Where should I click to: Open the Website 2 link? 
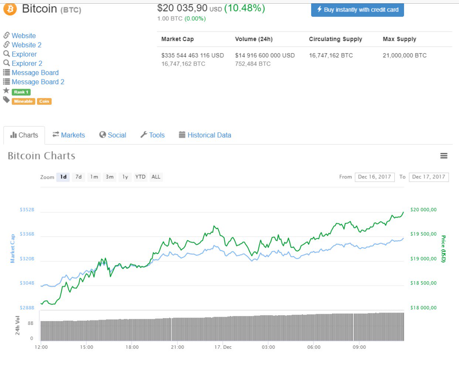click(27, 45)
